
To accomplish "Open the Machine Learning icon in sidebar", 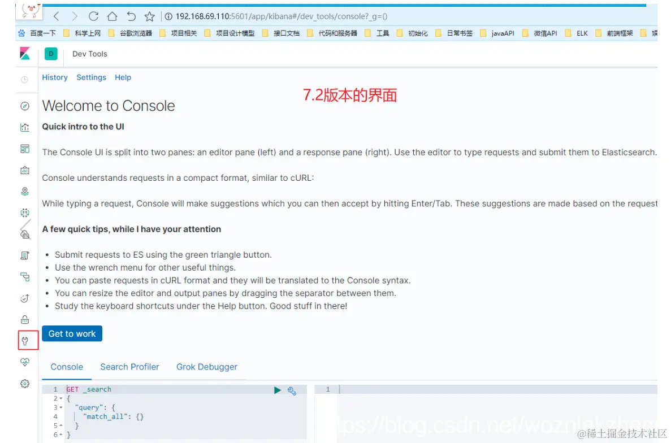I will tap(25, 212).
